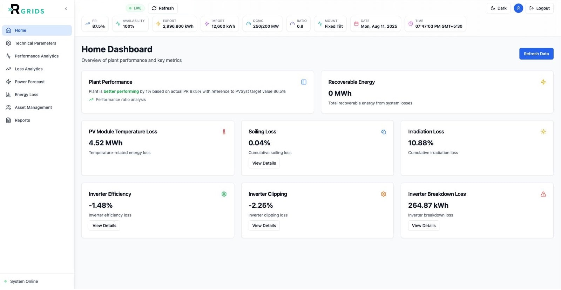
Task: Click the Soiling Loss droplet icon
Action: point(384,132)
